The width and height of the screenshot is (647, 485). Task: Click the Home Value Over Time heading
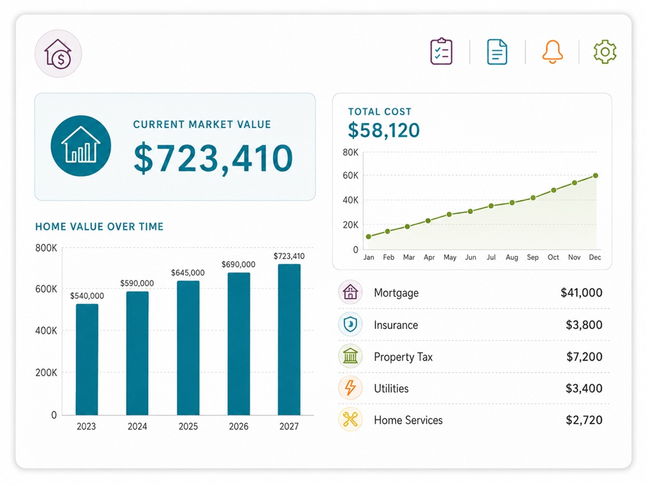click(100, 226)
